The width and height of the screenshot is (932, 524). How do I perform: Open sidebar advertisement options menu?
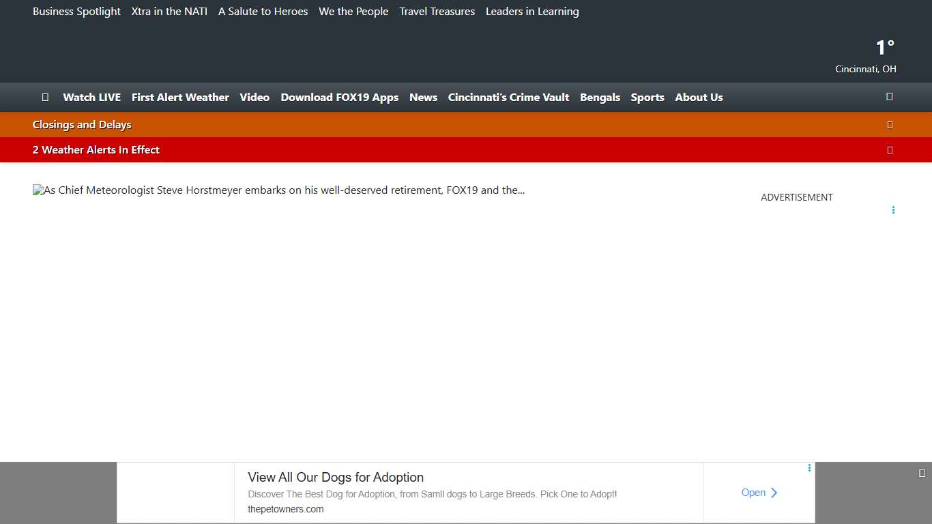(892, 210)
